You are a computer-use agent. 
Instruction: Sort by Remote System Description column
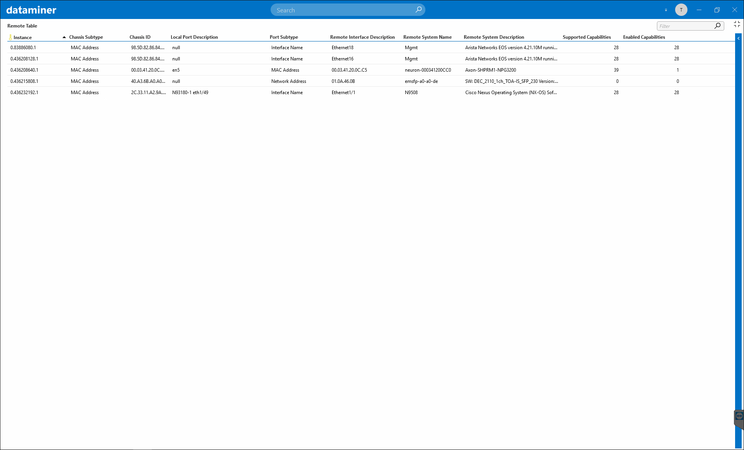click(x=494, y=37)
